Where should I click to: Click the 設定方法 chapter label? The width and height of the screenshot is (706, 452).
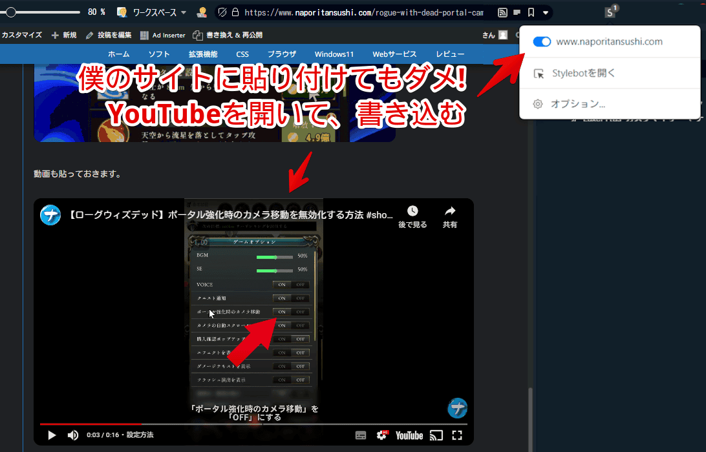point(140,435)
